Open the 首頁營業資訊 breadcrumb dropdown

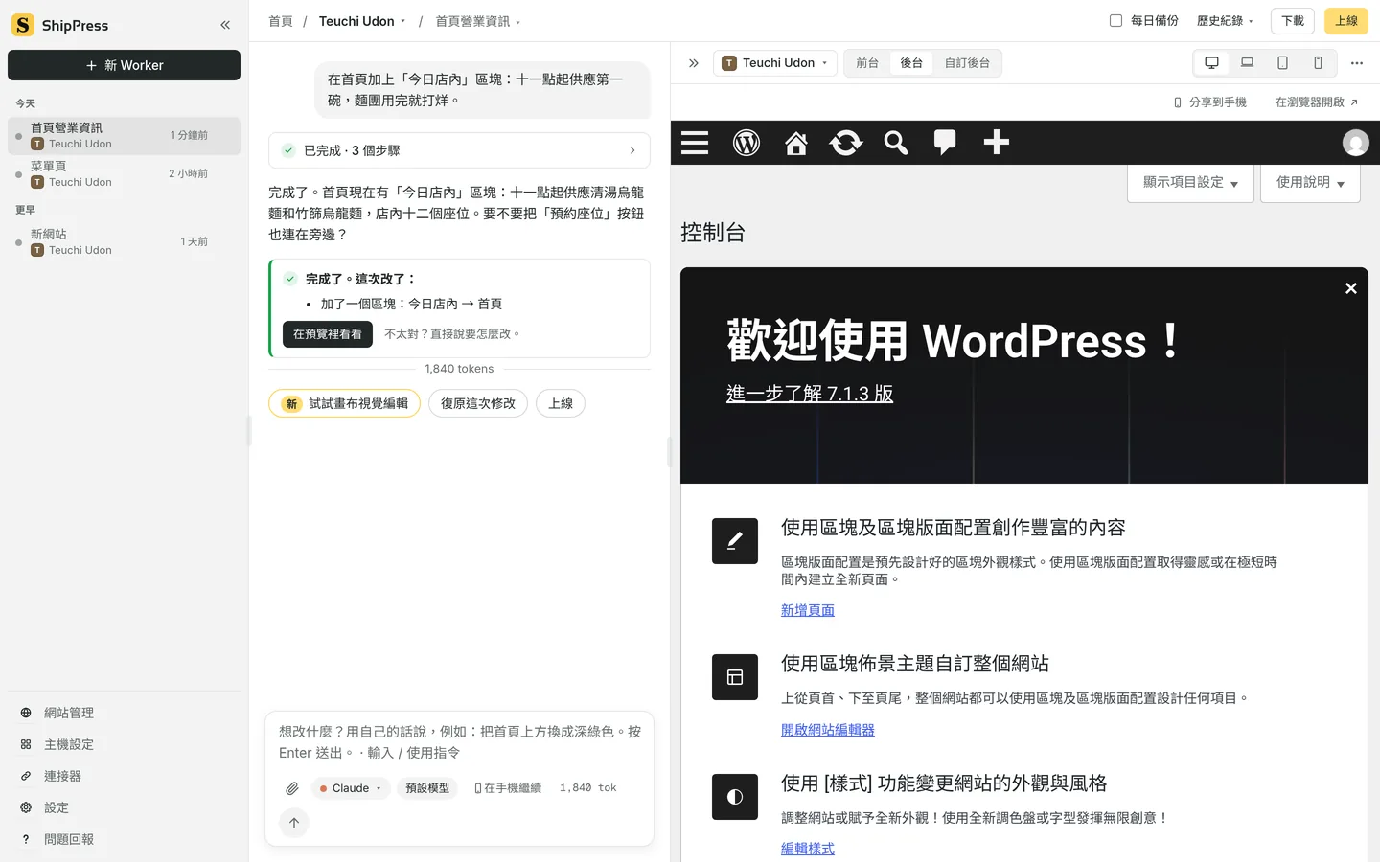[478, 21]
